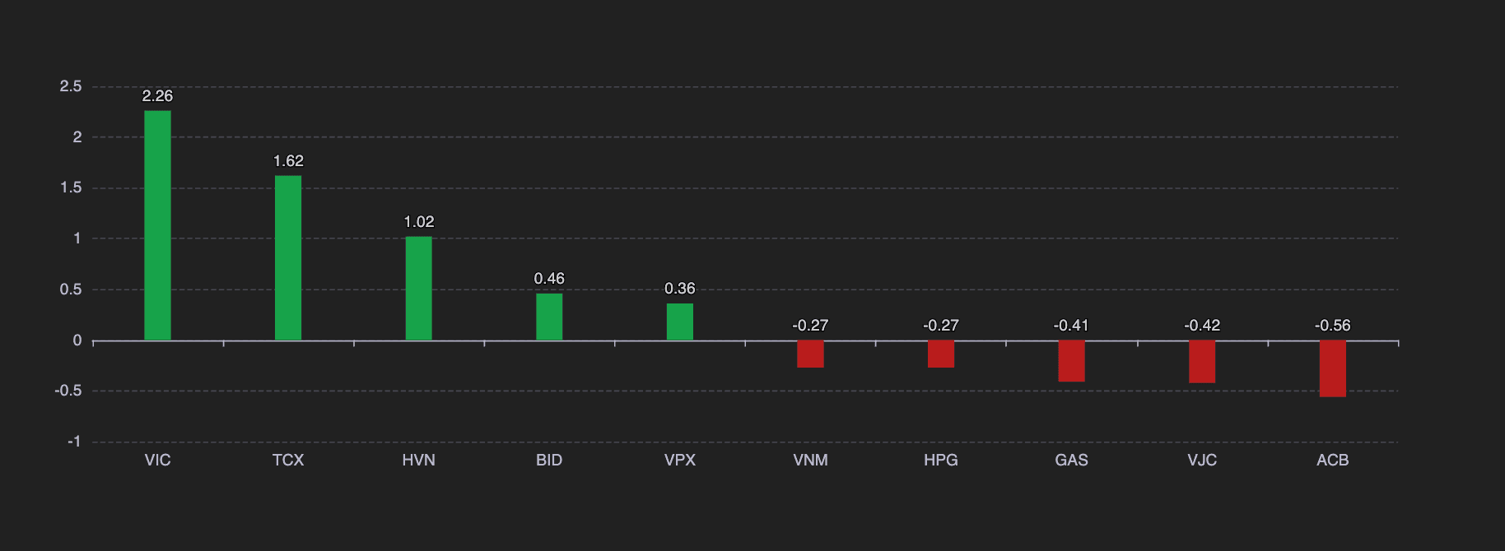Click the green VIC bar
The height and width of the screenshot is (551, 1505).
coord(157,225)
